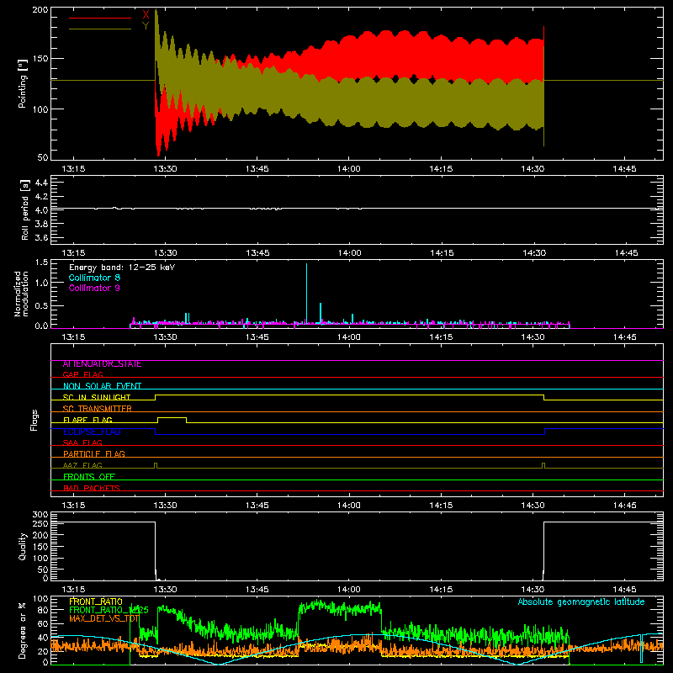
Task: Click the 4.4 tick on Roll period axis
Action: click(41, 183)
